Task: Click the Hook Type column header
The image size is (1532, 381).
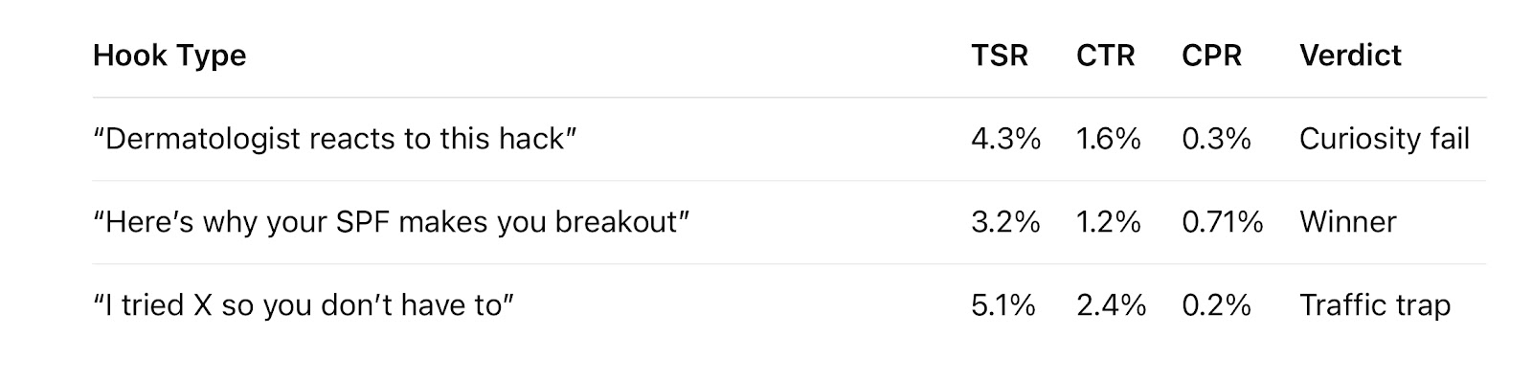Action: pos(169,56)
